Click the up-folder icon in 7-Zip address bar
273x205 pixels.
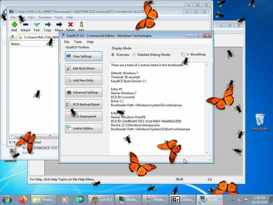[12, 37]
